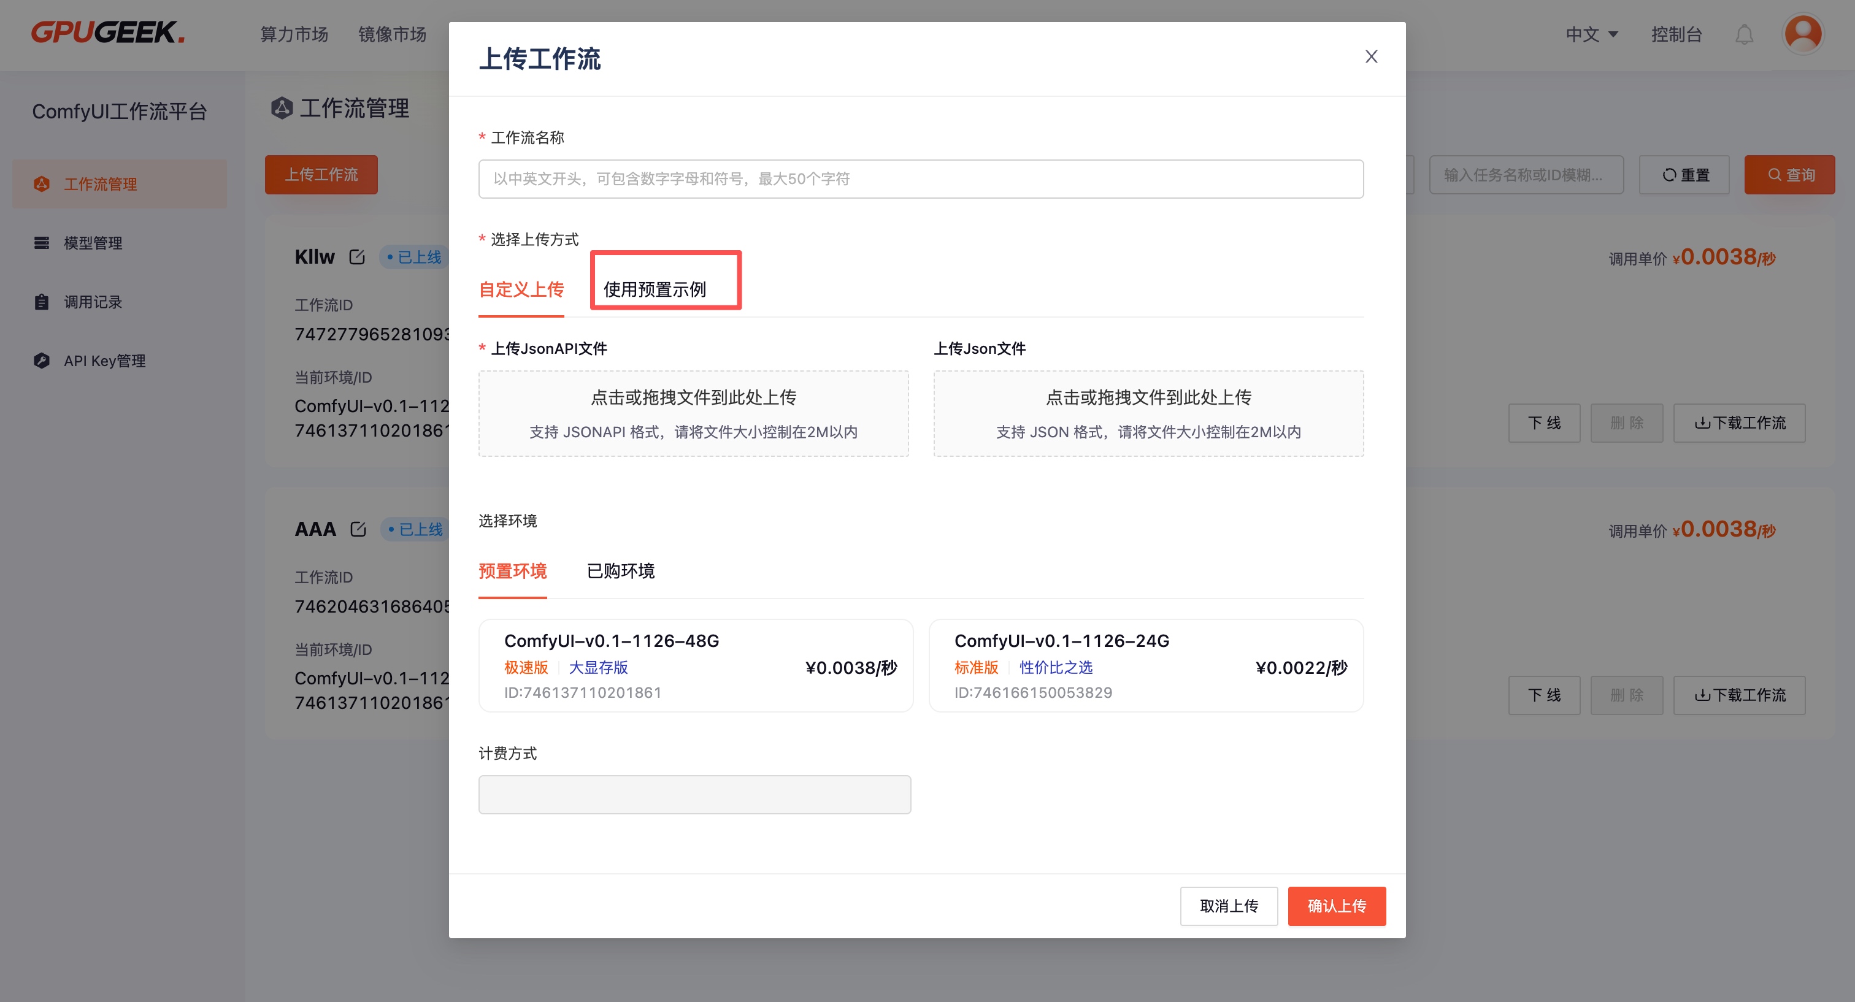This screenshot has height=1002, width=1855.
Task: Select the ComfyUI-v0.1-1126-24G environment card
Action: [x=1145, y=665]
